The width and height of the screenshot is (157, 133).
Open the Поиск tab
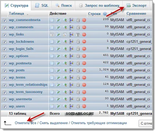click(x=63, y=5)
